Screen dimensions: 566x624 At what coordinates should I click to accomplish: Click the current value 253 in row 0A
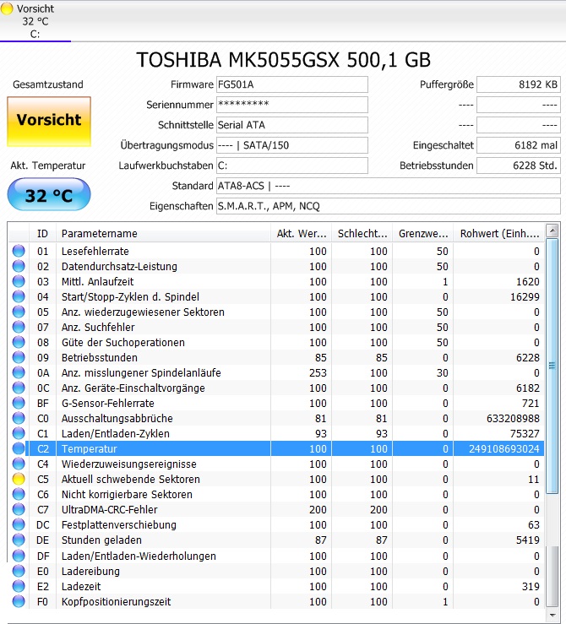[318, 373]
